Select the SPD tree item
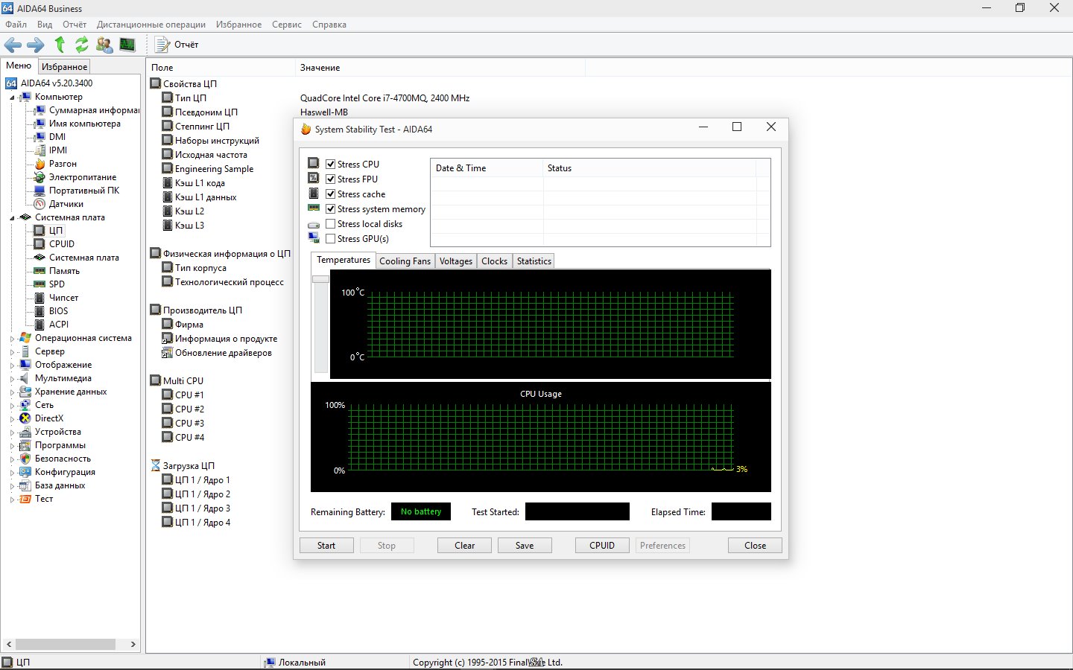Viewport: 1073px width, 670px height. point(57,284)
